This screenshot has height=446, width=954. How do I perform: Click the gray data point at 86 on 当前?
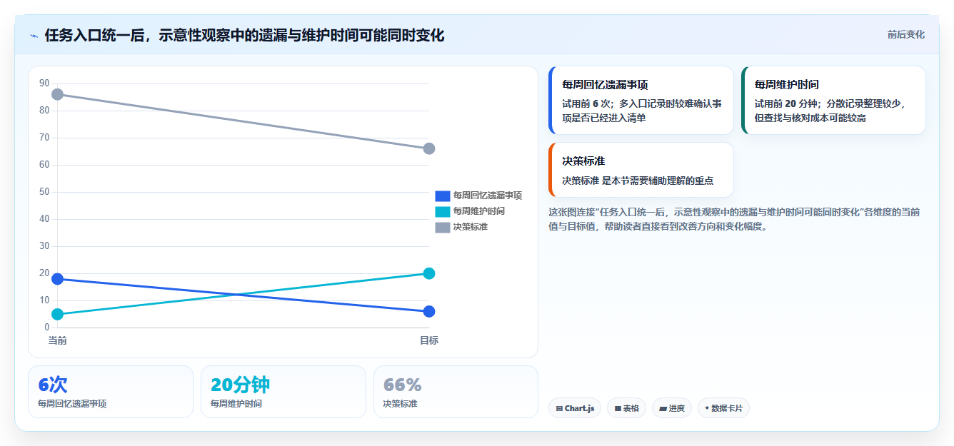point(58,94)
